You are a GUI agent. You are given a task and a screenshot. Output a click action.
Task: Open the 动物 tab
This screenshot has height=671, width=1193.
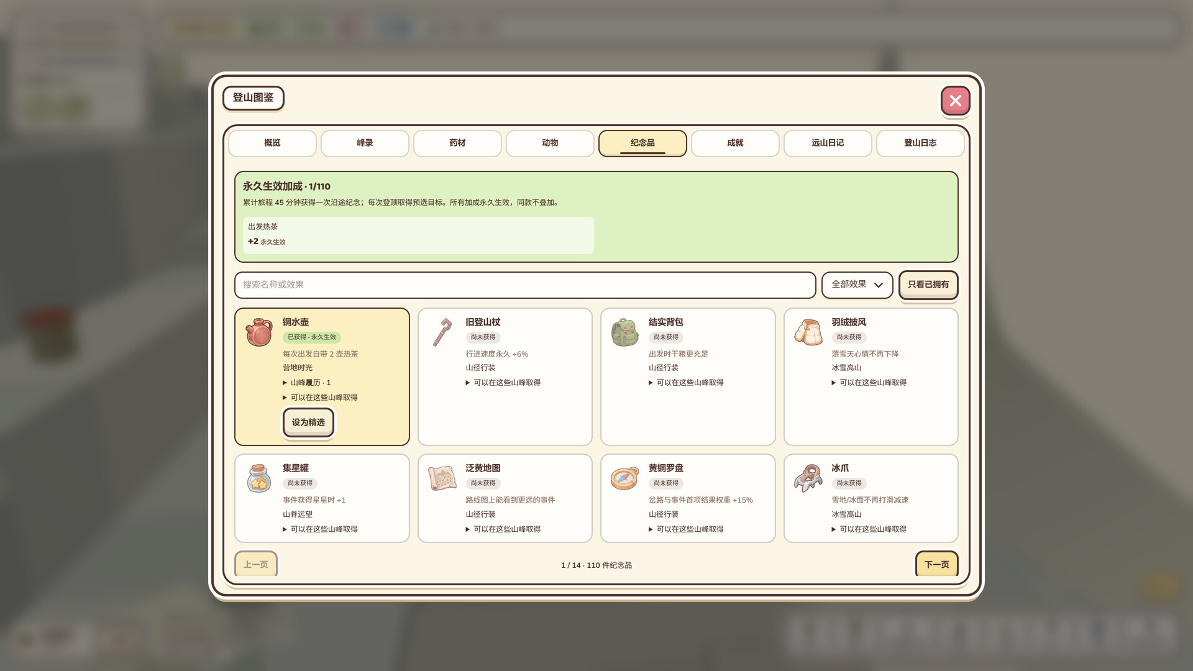coord(550,143)
